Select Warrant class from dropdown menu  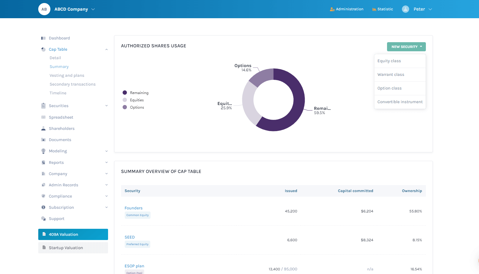pyautogui.click(x=400, y=75)
